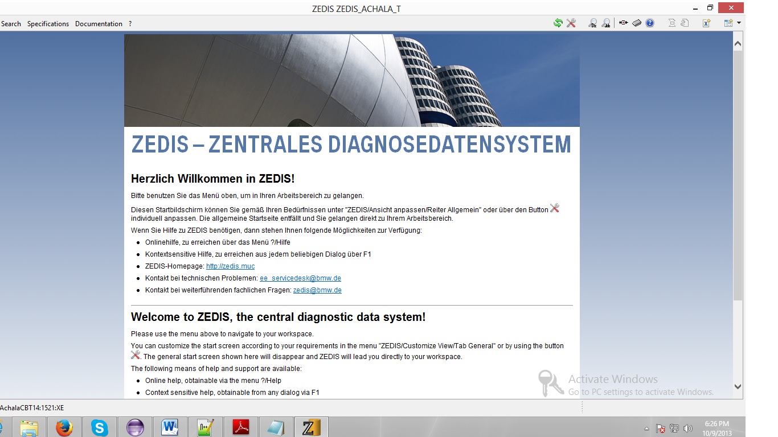
Task: Click the greyed-out frame icon in the toolbar
Action: point(672,23)
